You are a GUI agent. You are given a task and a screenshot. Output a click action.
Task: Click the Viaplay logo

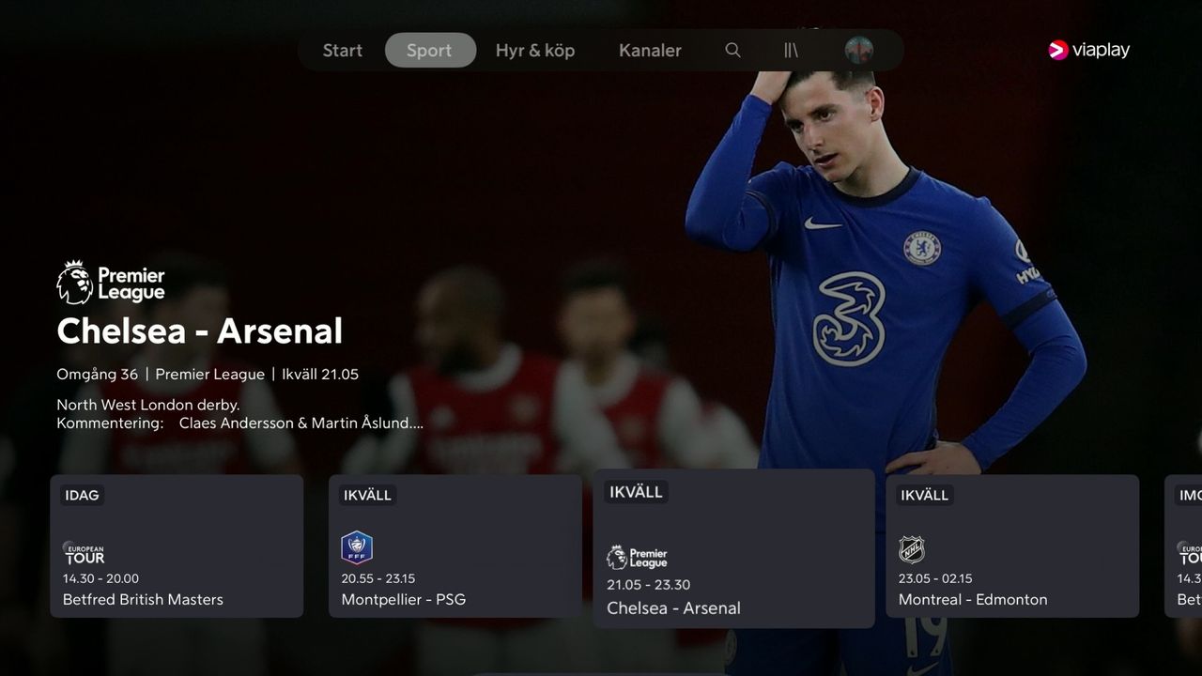1089,51
